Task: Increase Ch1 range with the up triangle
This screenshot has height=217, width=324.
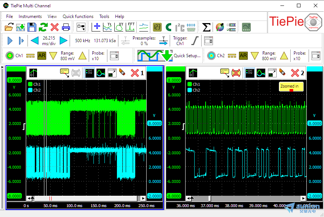Action: (x=82, y=56)
